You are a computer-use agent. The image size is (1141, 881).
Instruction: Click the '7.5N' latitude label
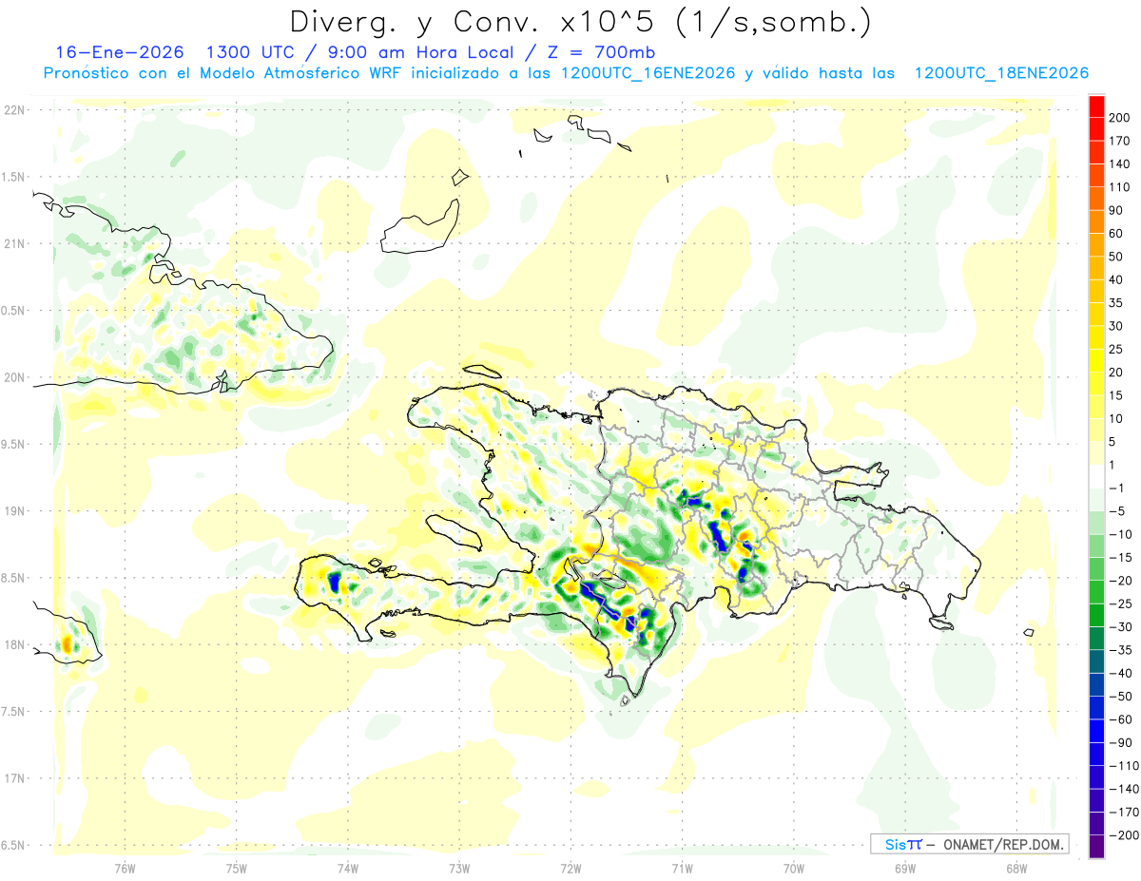[14, 711]
